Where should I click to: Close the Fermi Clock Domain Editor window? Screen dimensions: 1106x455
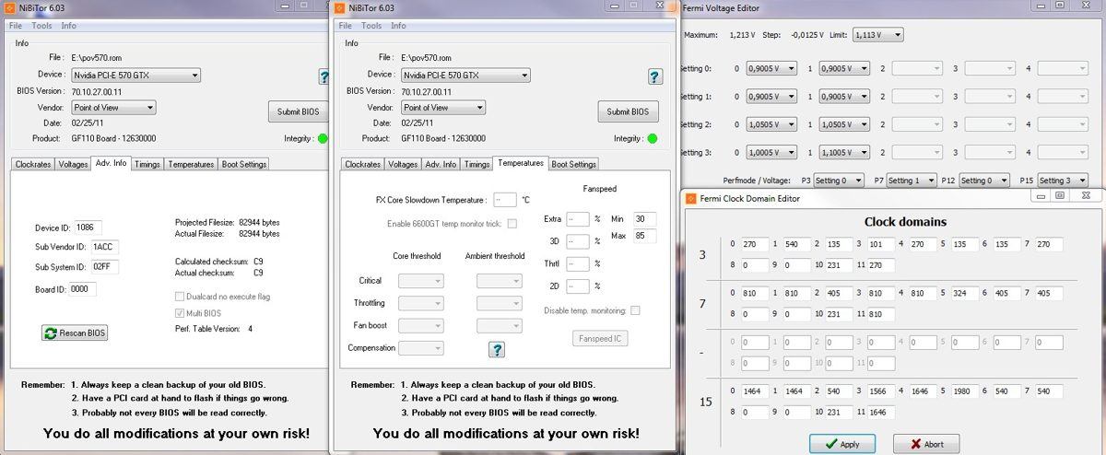(1088, 195)
